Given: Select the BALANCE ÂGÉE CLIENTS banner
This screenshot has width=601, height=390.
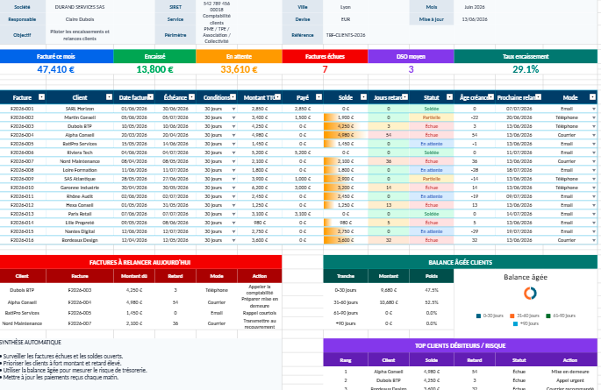Looking at the screenshot, I should pos(460,262).
